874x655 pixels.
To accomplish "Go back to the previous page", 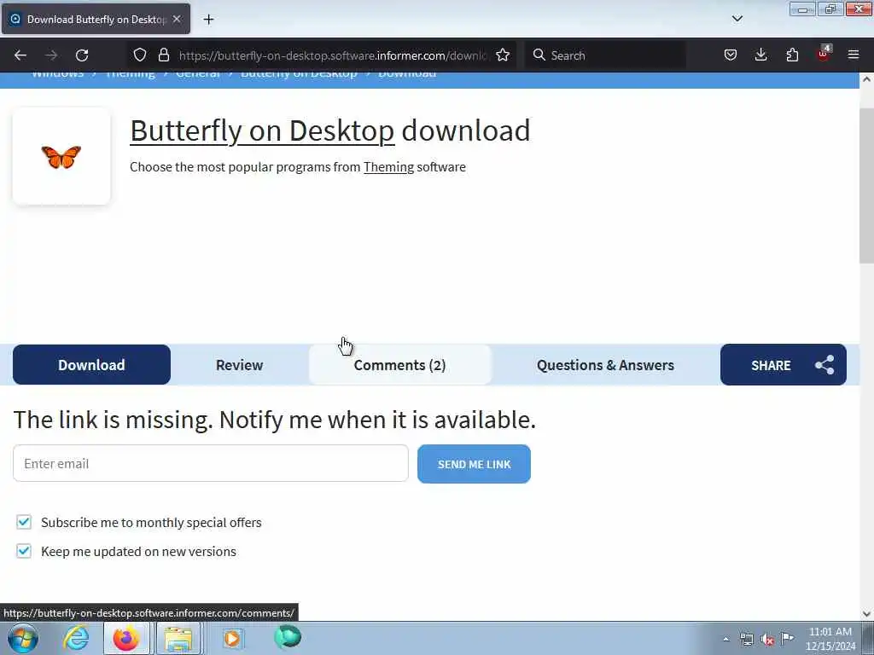I will (x=20, y=55).
